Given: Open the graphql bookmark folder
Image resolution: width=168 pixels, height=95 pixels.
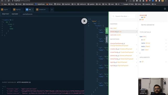Looking at the screenshot, I should pyautogui.click(x=91, y=4).
